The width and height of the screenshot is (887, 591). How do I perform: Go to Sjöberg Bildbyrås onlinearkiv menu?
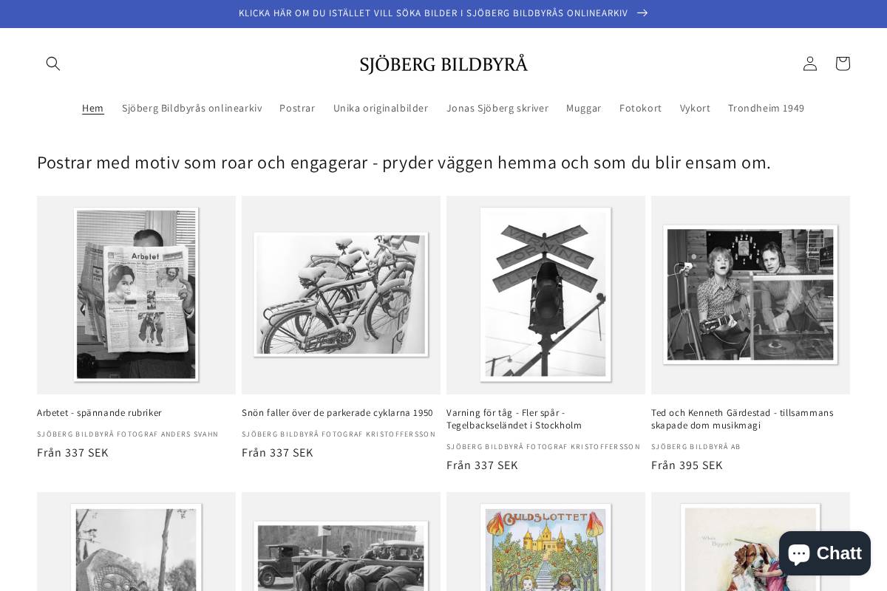click(192, 108)
